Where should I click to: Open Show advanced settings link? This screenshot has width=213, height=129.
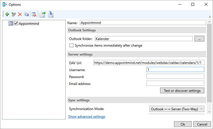87,117
